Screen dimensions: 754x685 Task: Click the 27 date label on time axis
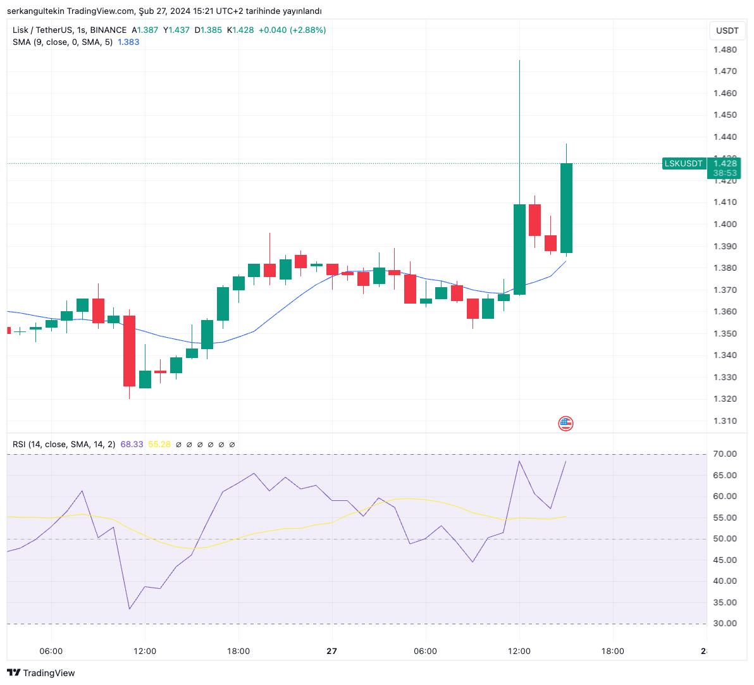[331, 651]
